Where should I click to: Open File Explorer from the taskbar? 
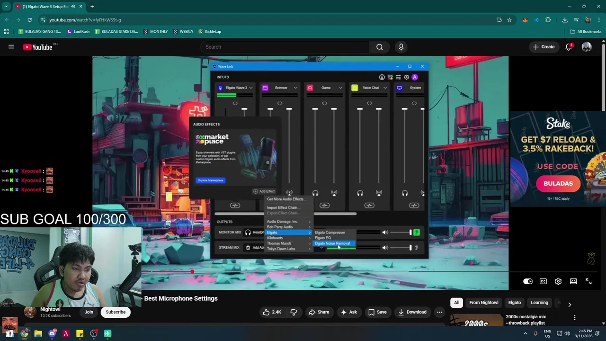click(x=38, y=333)
